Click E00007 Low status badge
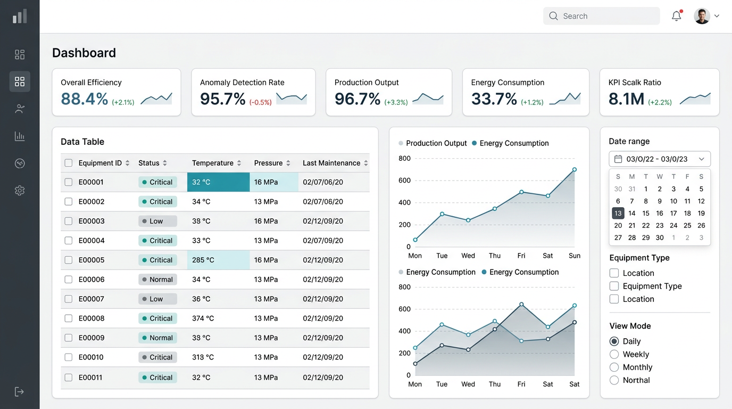This screenshot has width=732, height=409. click(157, 299)
